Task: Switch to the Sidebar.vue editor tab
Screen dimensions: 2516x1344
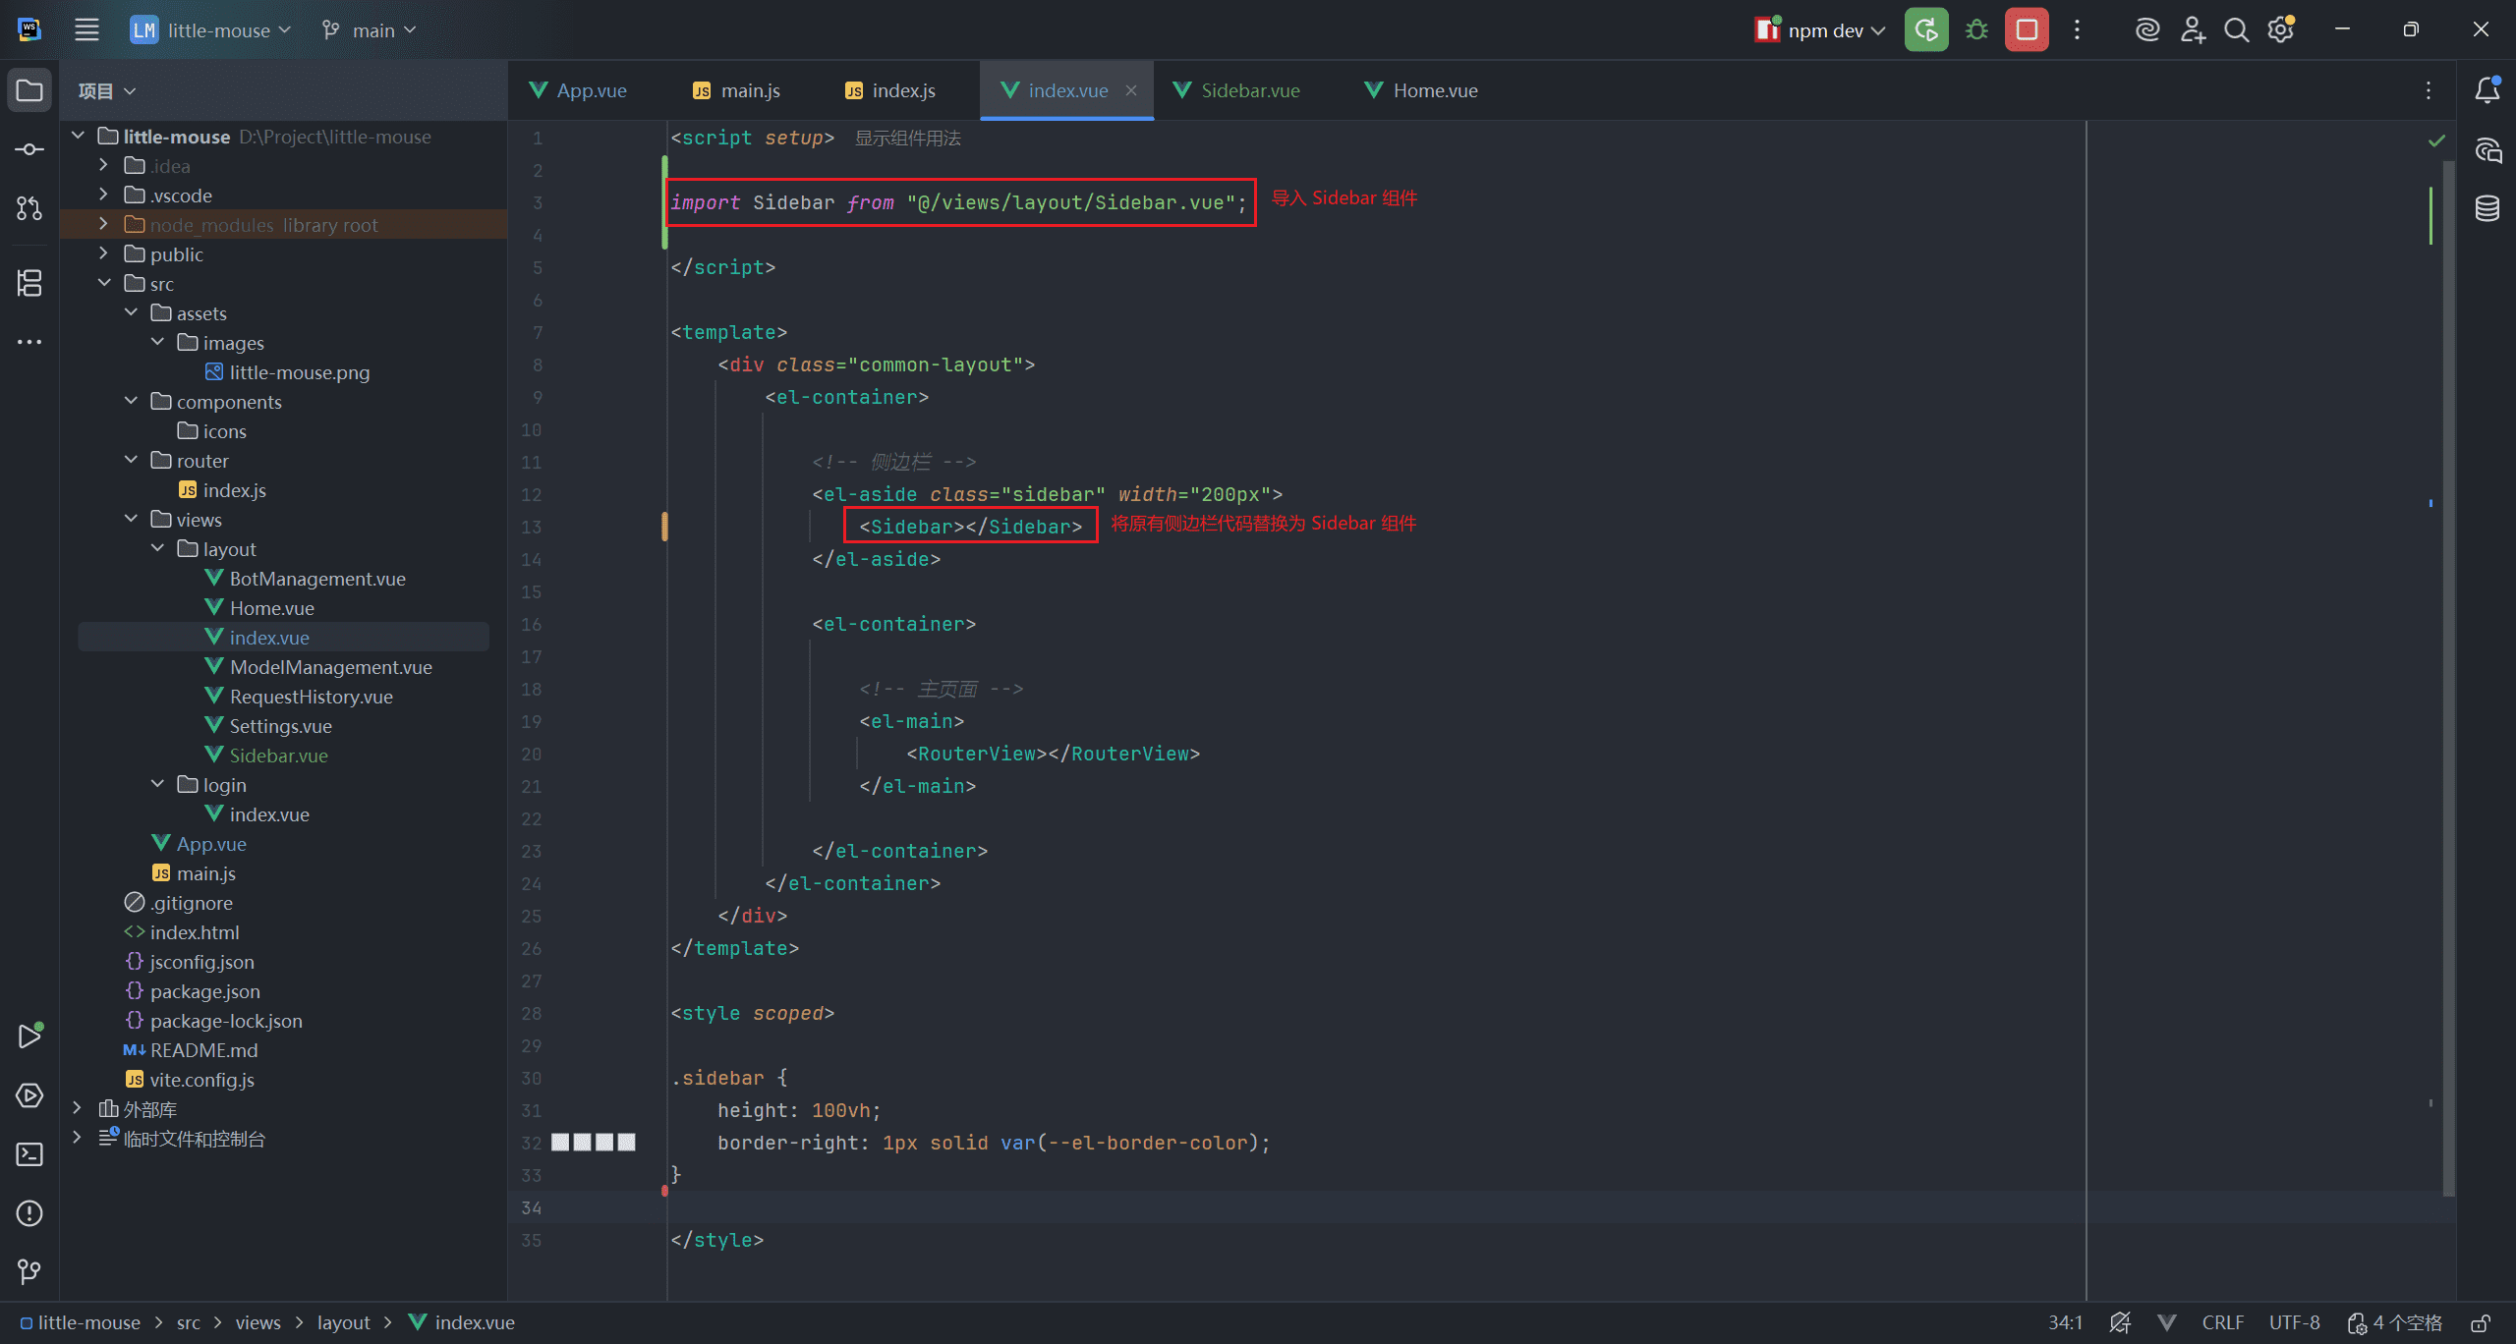Action: [x=1249, y=90]
